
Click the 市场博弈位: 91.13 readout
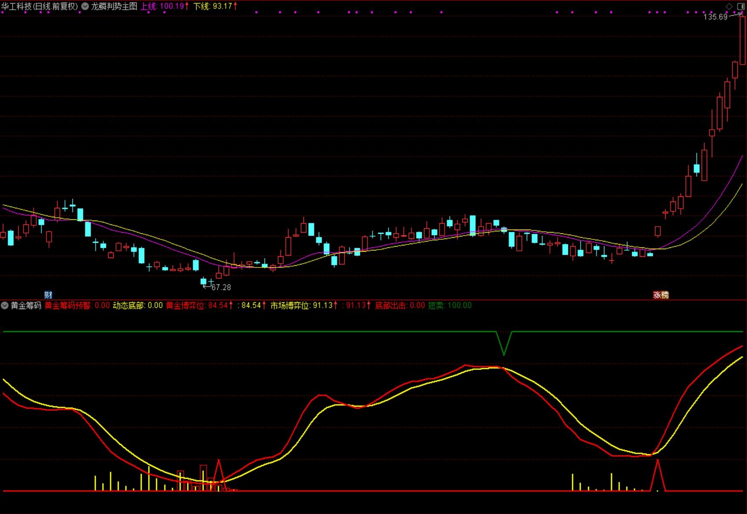pyautogui.click(x=304, y=305)
